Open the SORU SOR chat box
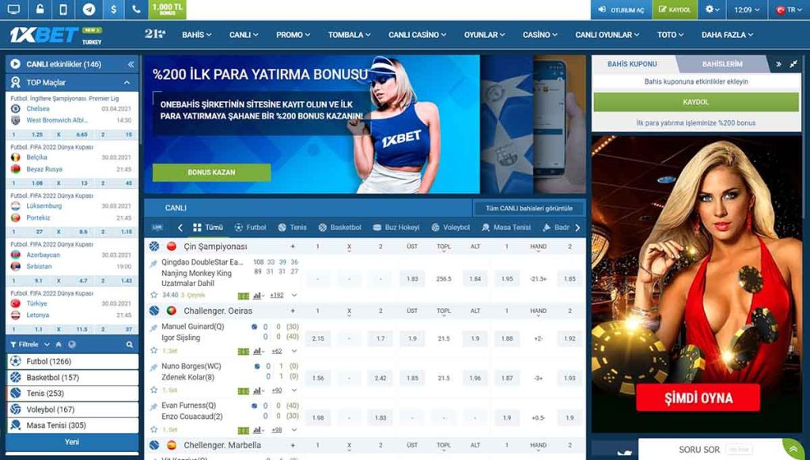The width and height of the screenshot is (810, 460). [712, 449]
